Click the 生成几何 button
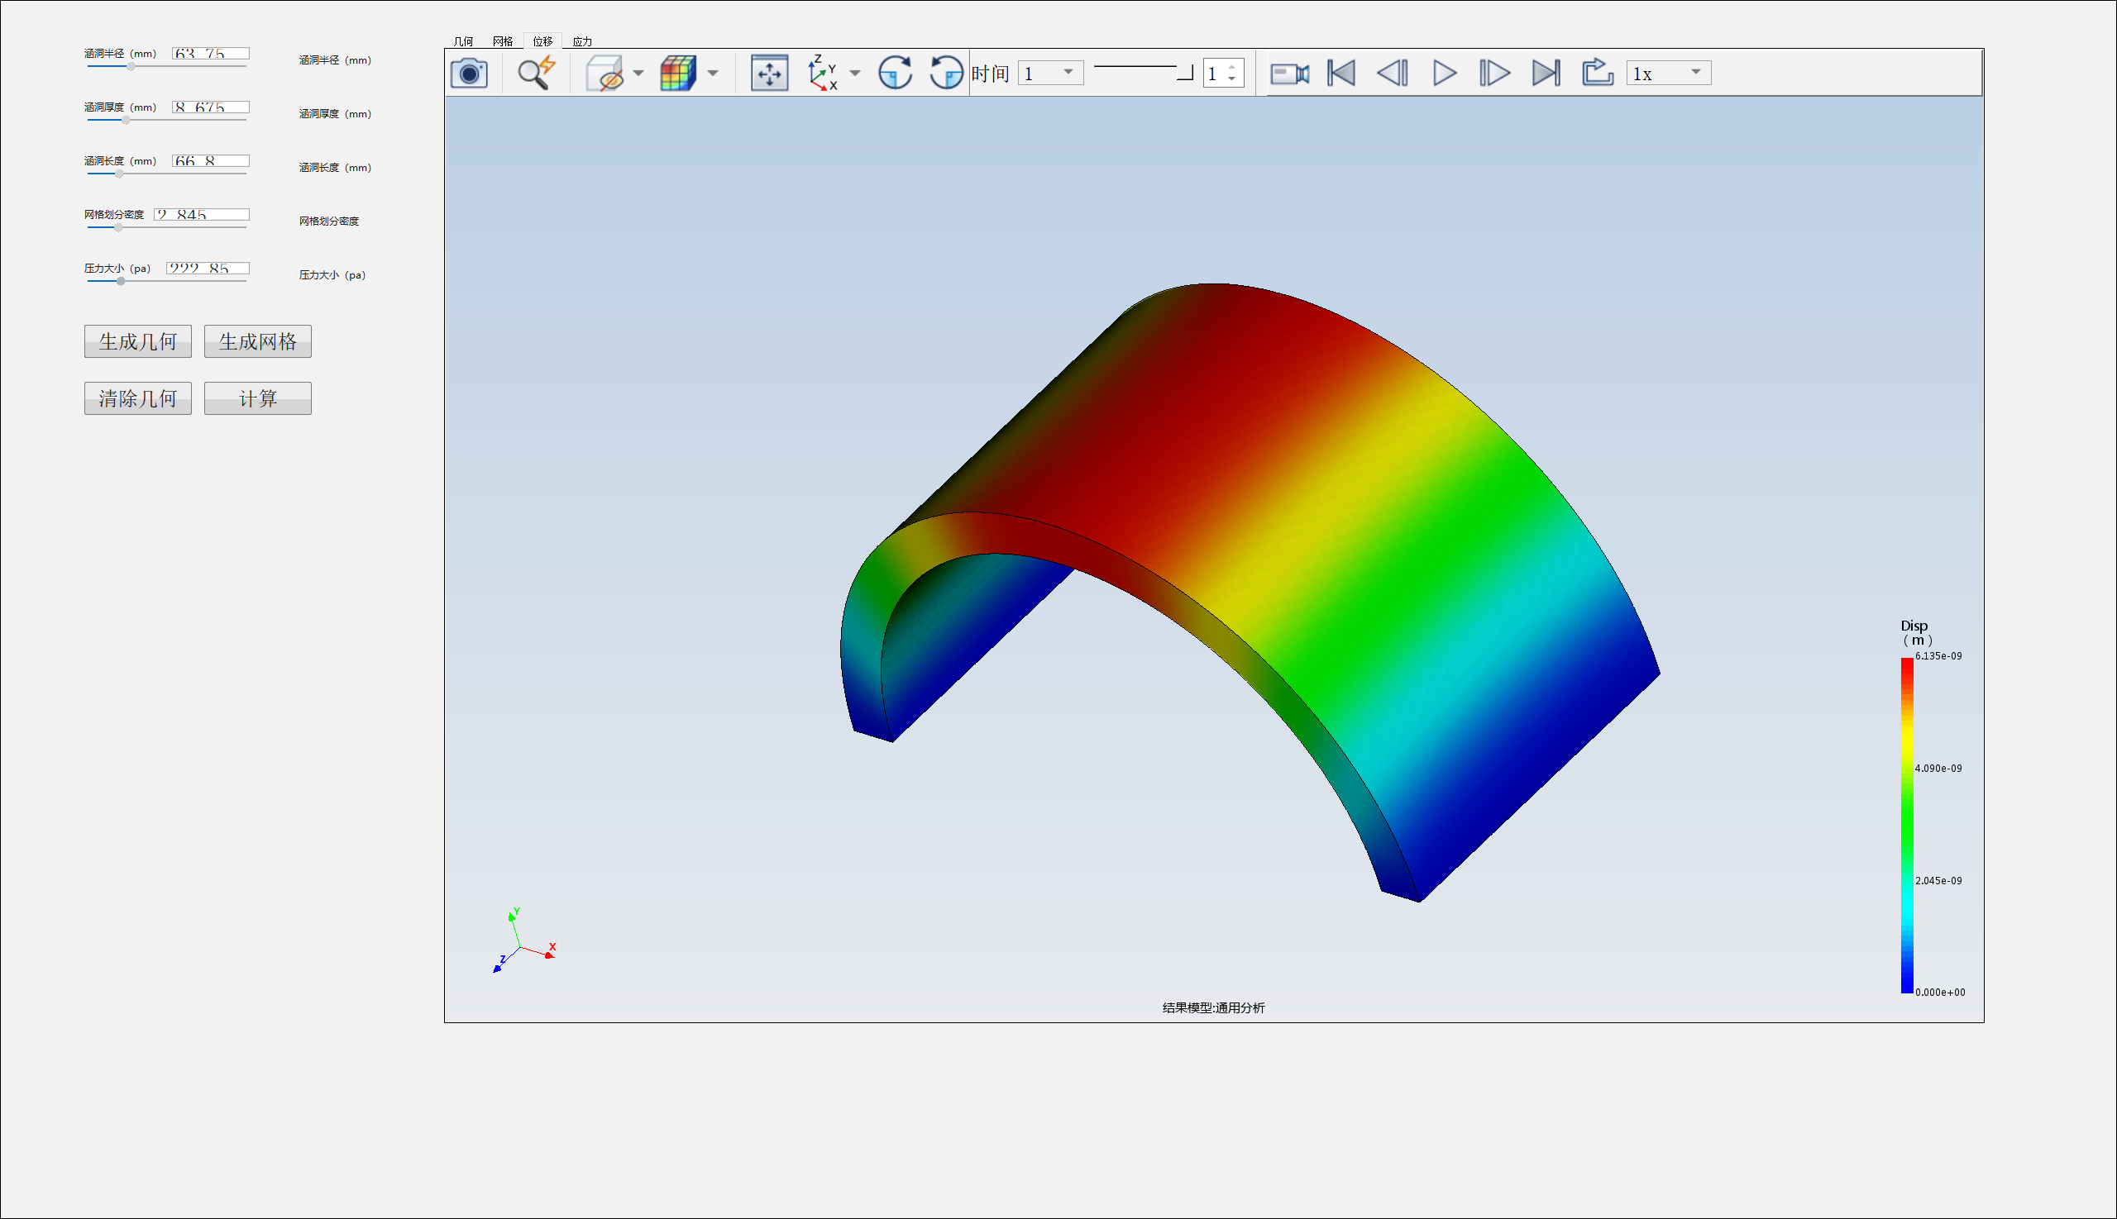The image size is (2117, 1219). click(x=138, y=341)
